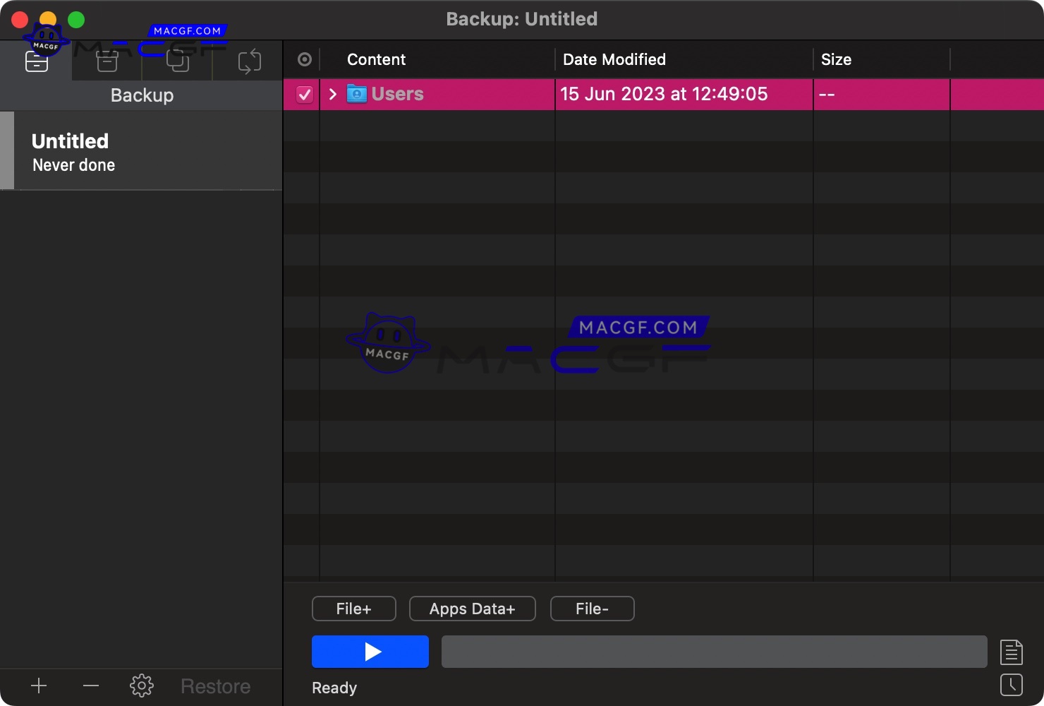The width and height of the screenshot is (1044, 706).
Task: Switch to the Clone mode tab
Action: [178, 61]
